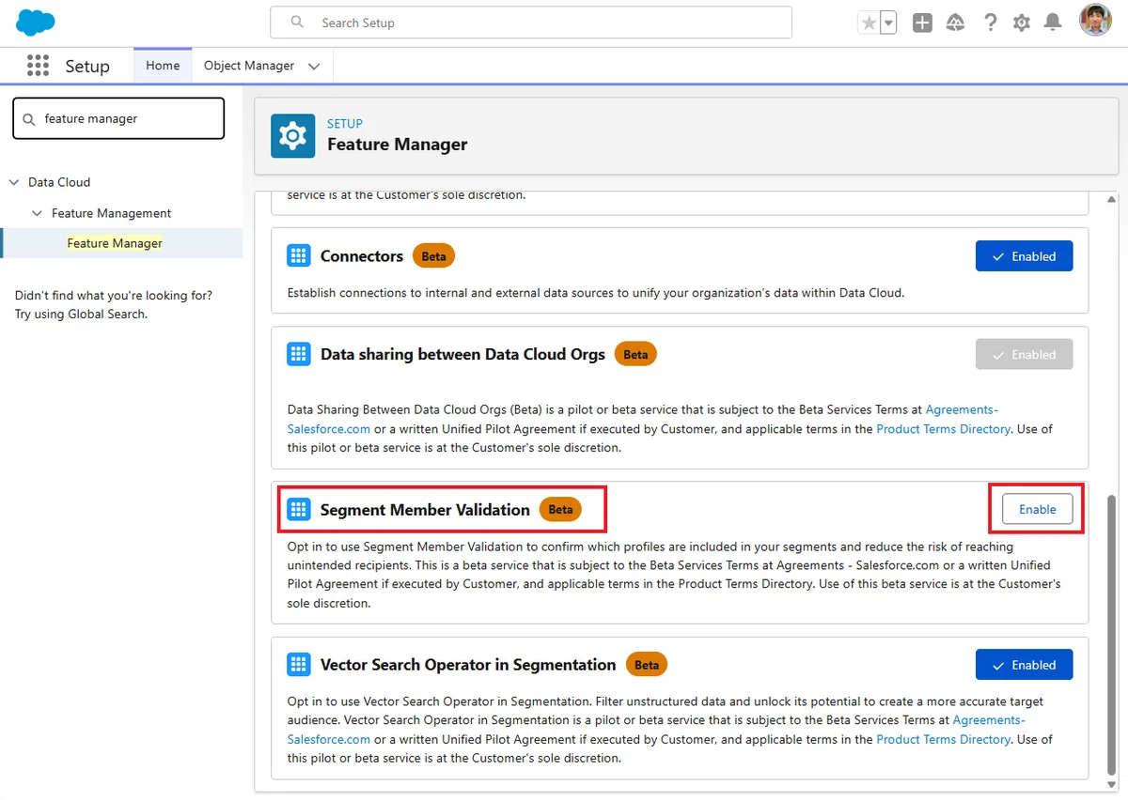The image size is (1128, 800).
Task: Click the Data sharing Beta badge
Action: click(635, 355)
